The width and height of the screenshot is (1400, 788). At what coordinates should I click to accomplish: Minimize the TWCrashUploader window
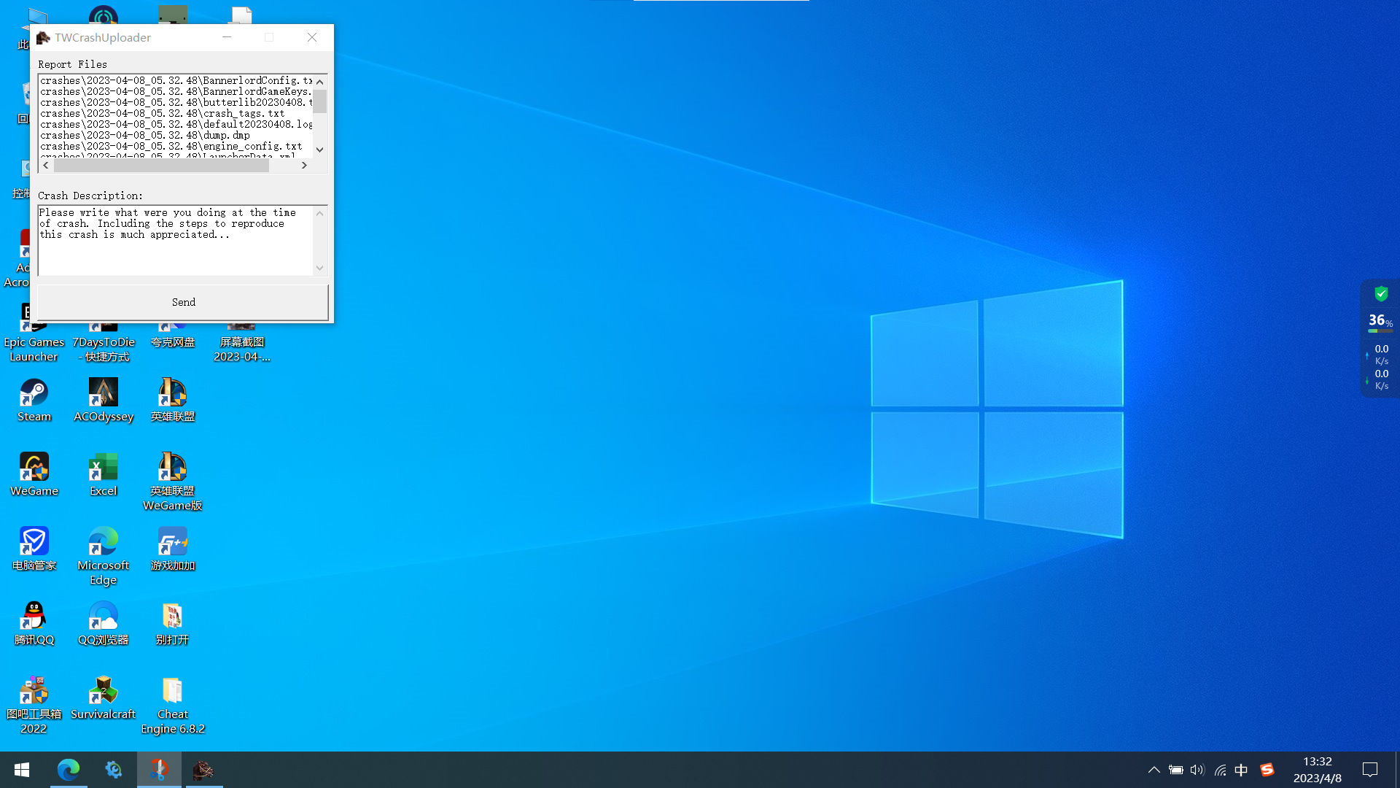[227, 37]
